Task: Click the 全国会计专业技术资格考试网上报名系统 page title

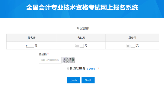Action: click(82, 8)
